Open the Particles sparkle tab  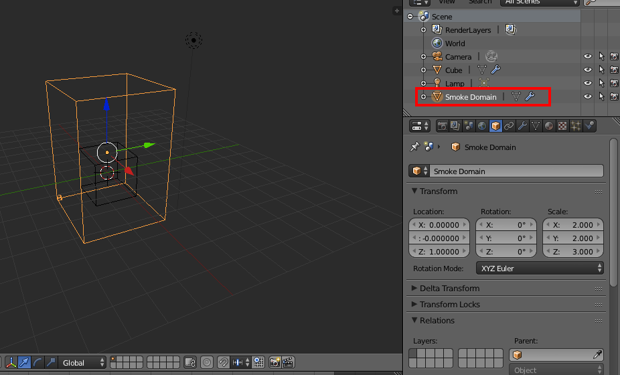coord(576,126)
